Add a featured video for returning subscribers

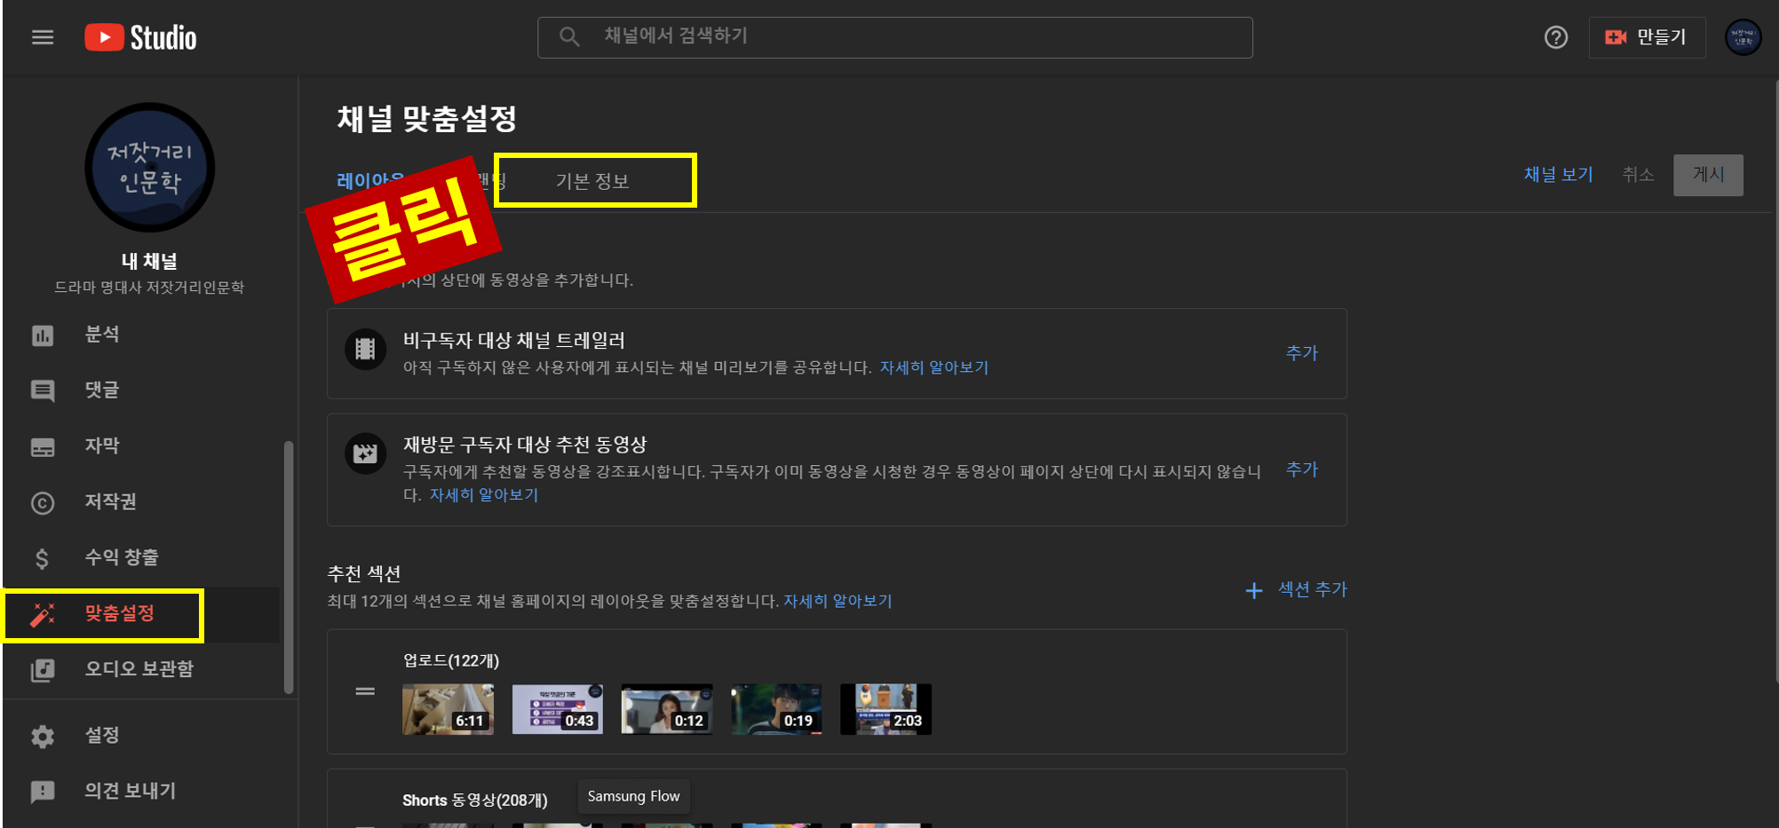click(1302, 469)
